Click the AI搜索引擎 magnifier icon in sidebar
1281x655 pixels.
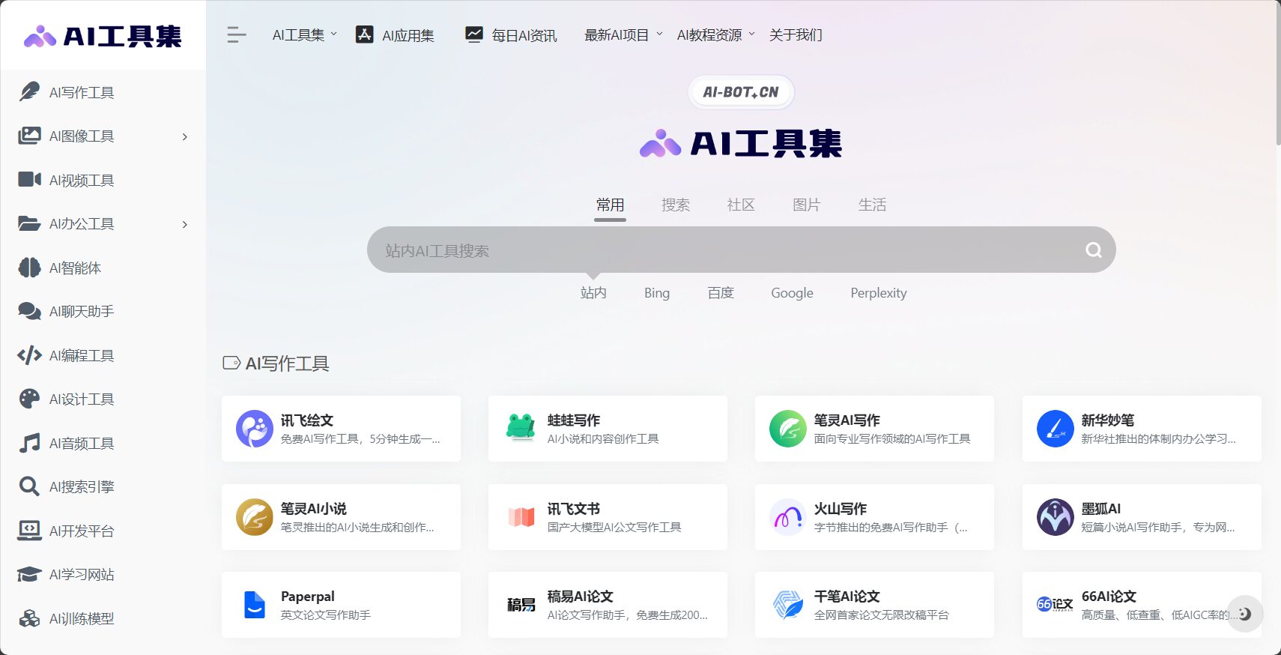pyautogui.click(x=29, y=486)
